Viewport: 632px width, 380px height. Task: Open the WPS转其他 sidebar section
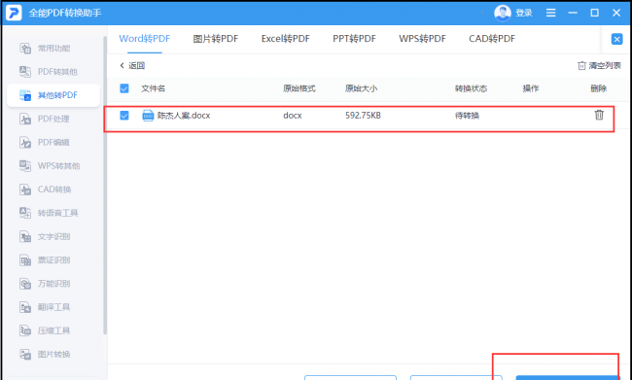coord(50,166)
